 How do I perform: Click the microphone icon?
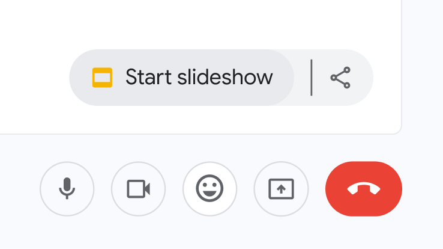click(67, 189)
